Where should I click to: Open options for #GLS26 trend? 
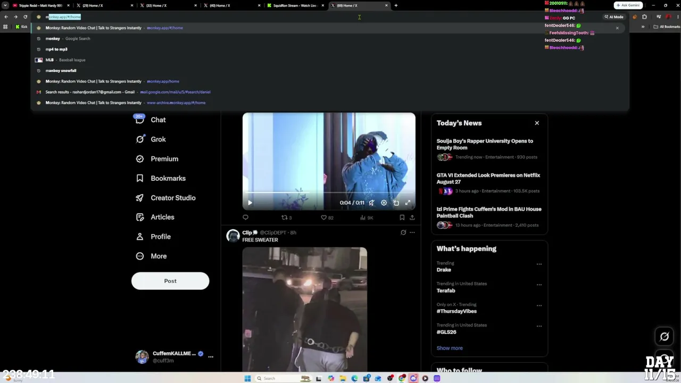click(x=539, y=326)
